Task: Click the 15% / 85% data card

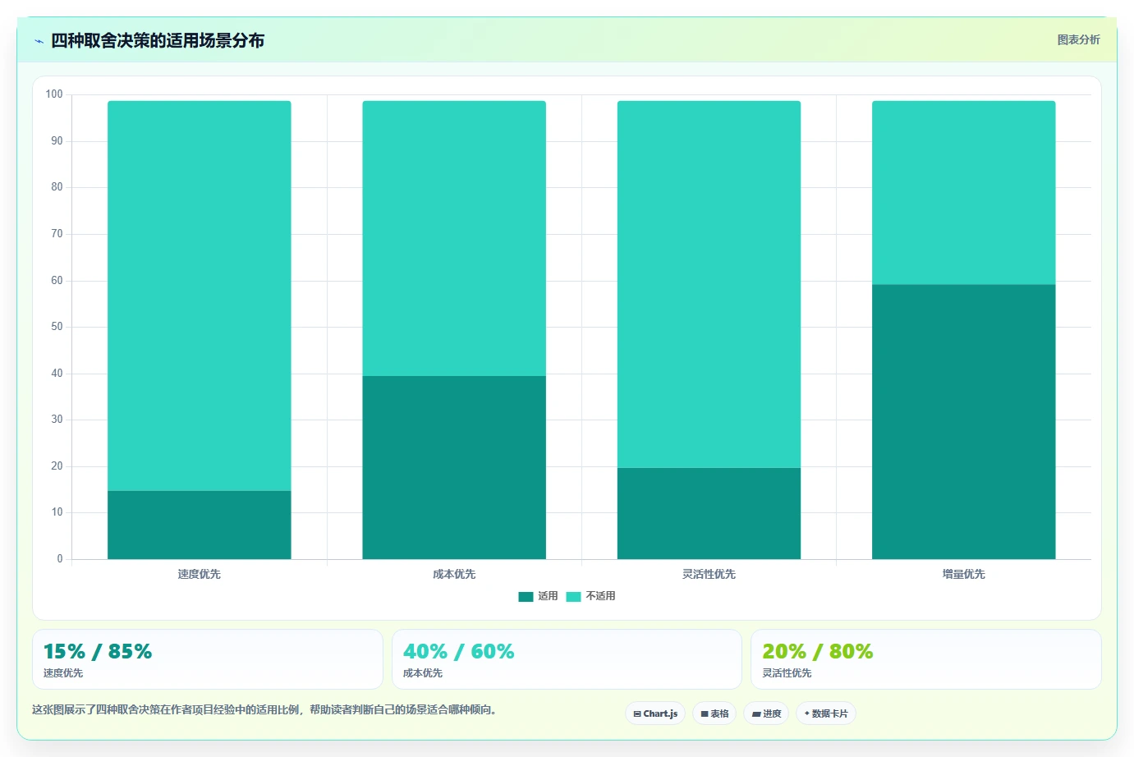Action: point(208,659)
